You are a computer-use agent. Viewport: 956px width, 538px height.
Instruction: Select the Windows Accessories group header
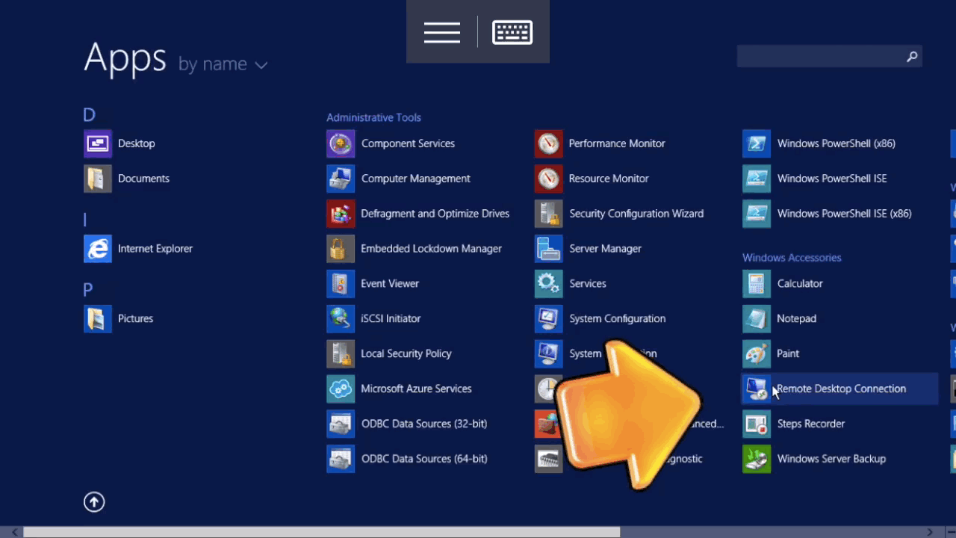click(792, 258)
